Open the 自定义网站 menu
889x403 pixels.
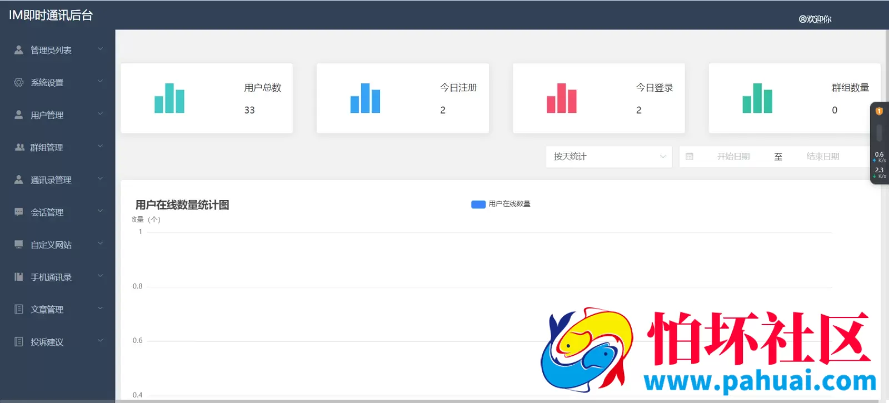[x=58, y=245]
